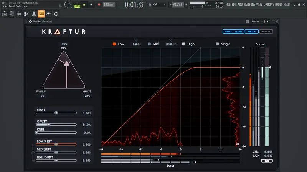
Task: Open the browser/step sequencer icon
Action: (26, 14)
